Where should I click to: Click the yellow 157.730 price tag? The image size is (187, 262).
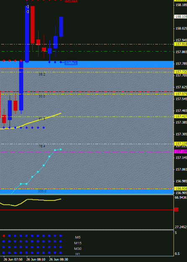click(x=181, y=72)
